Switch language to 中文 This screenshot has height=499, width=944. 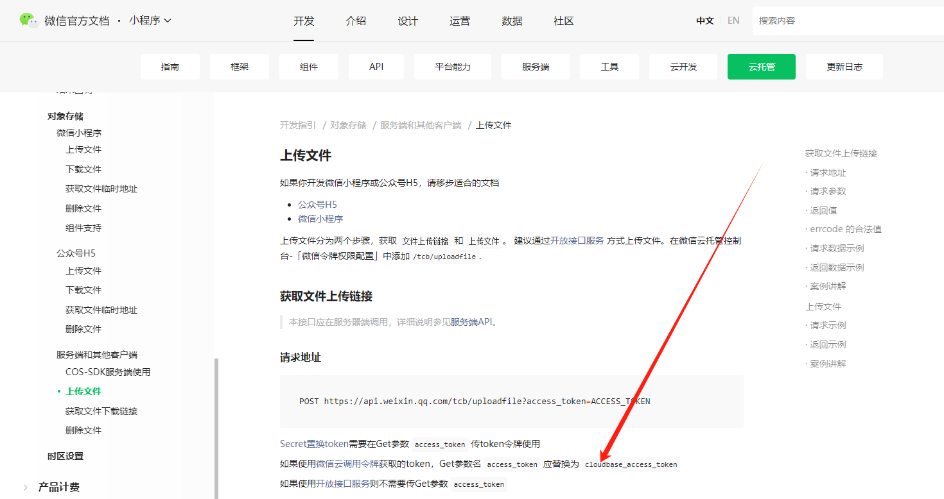[x=705, y=21]
